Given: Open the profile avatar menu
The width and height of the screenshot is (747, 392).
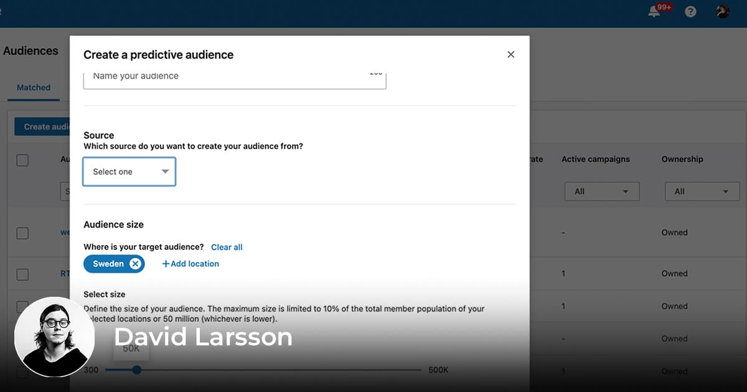Looking at the screenshot, I should (x=723, y=11).
